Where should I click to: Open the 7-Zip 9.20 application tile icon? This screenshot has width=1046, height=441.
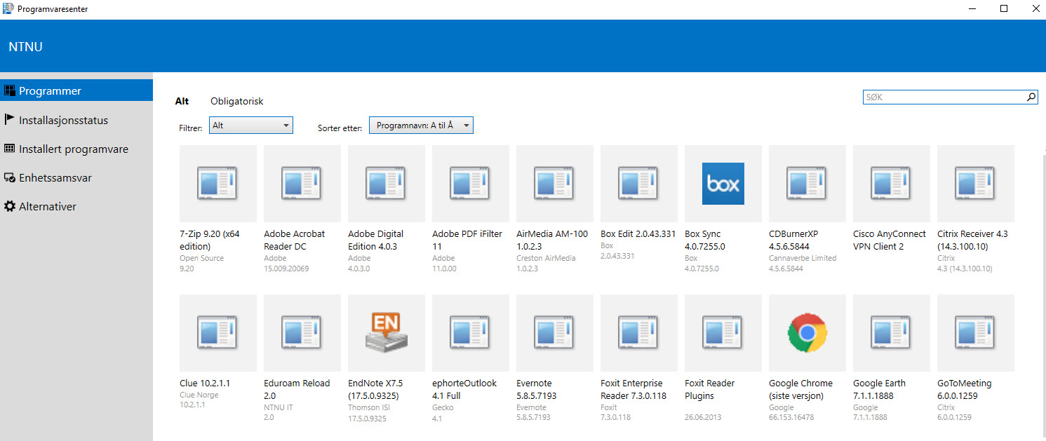click(218, 184)
